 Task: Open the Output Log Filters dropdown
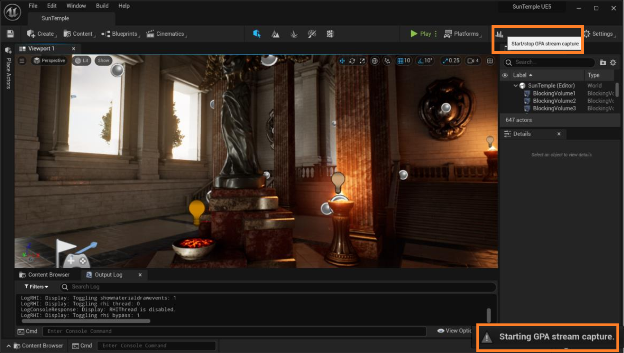[x=36, y=287]
